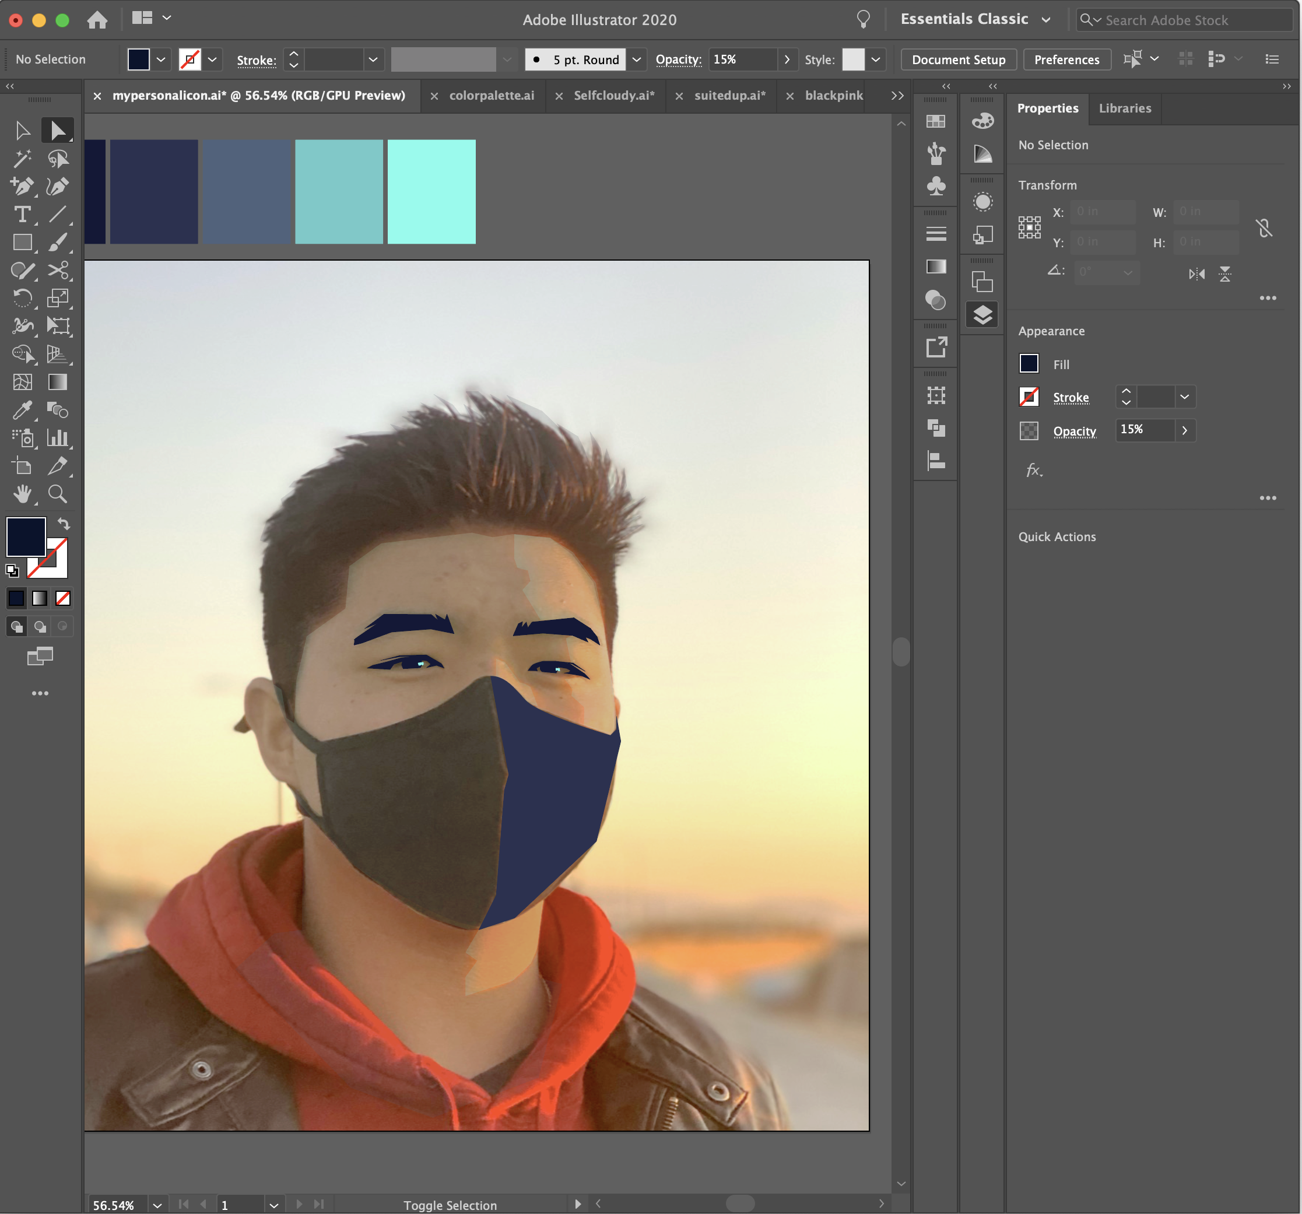
Task: Open Opacity options link in Appearance
Action: click(x=1074, y=431)
